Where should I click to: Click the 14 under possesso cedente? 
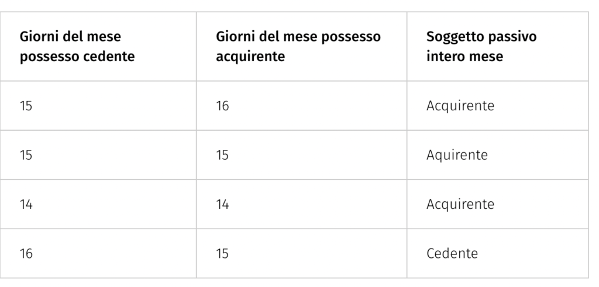click(26, 205)
